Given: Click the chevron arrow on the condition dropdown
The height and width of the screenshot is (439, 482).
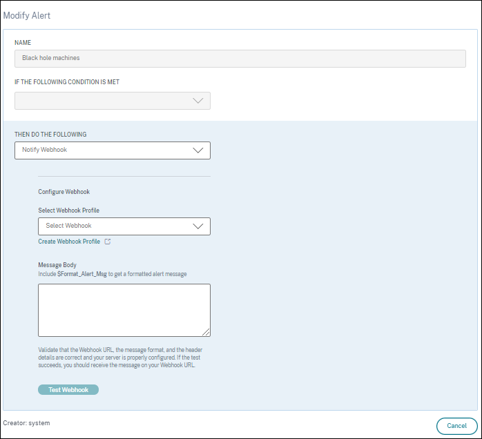Looking at the screenshot, I should click(x=198, y=101).
